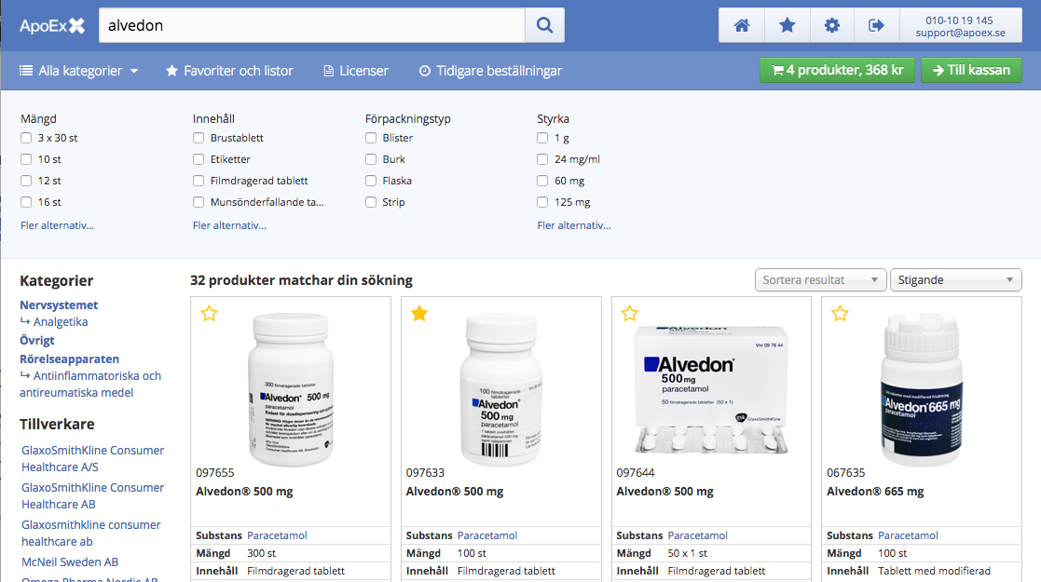Screen dimensions: 1041x582
Task: Filter by GlaxoSmithKline Consumer Healthcare AB
Action: click(92, 495)
